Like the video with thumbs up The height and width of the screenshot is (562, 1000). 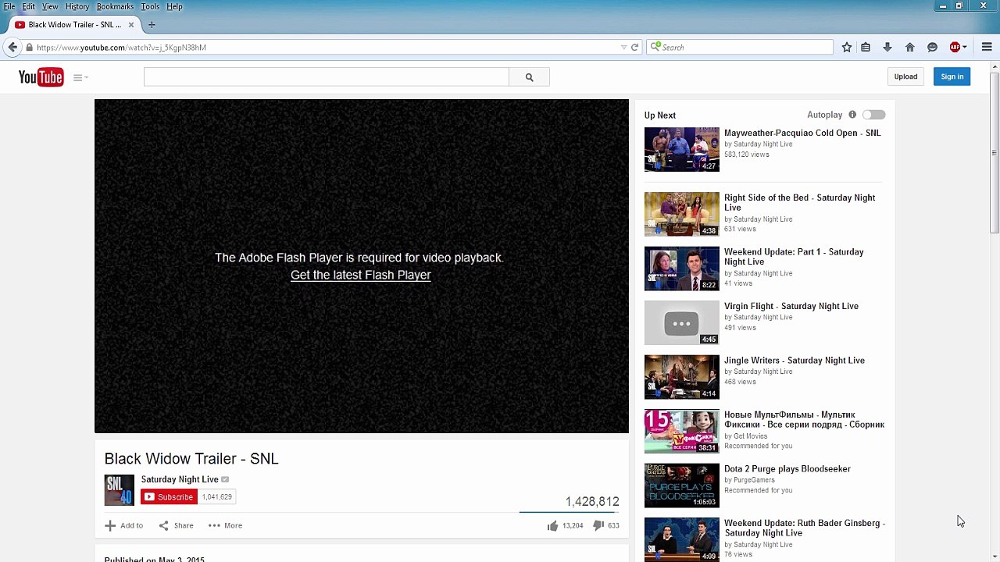click(552, 525)
